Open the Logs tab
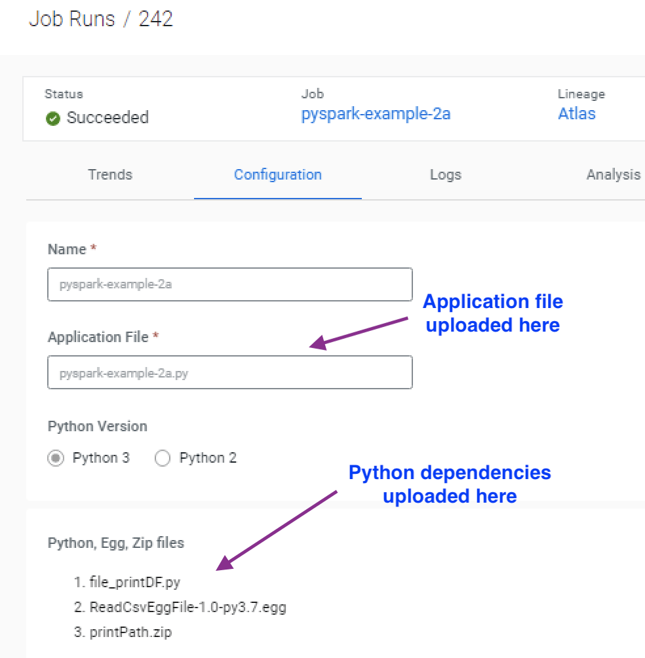645x658 pixels. click(446, 175)
